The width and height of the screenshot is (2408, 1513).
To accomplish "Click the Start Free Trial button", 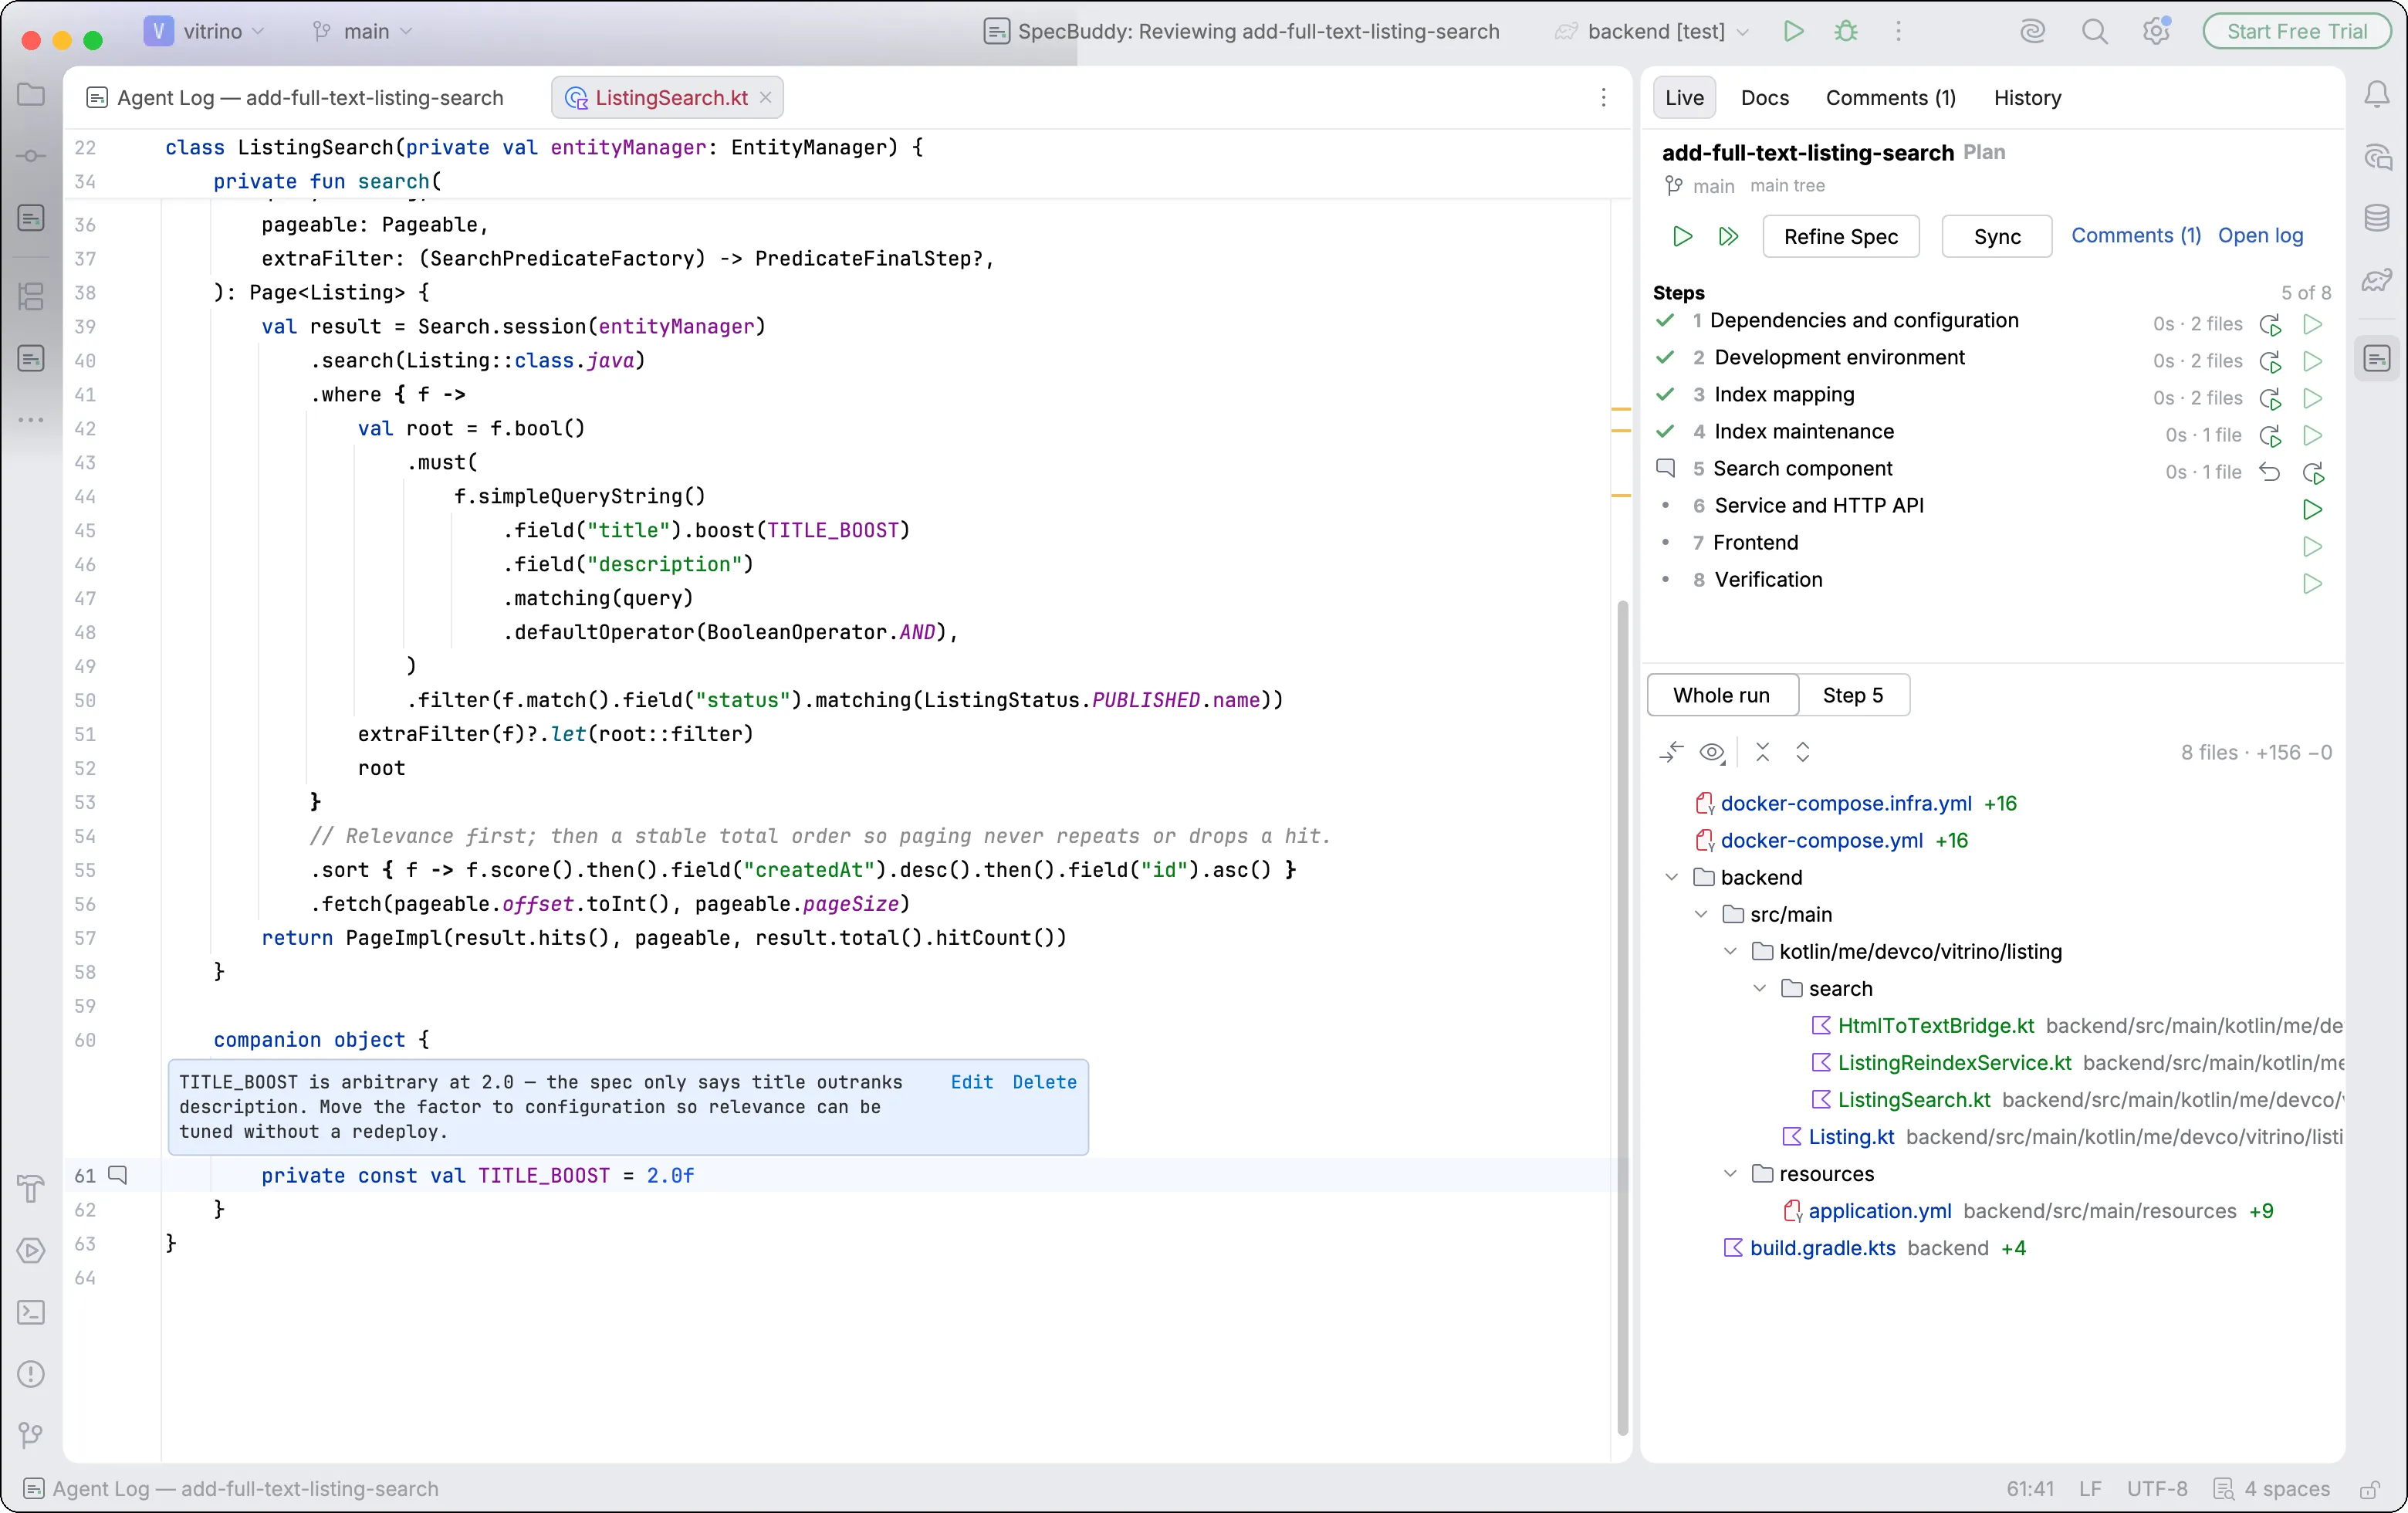I will tap(2297, 31).
